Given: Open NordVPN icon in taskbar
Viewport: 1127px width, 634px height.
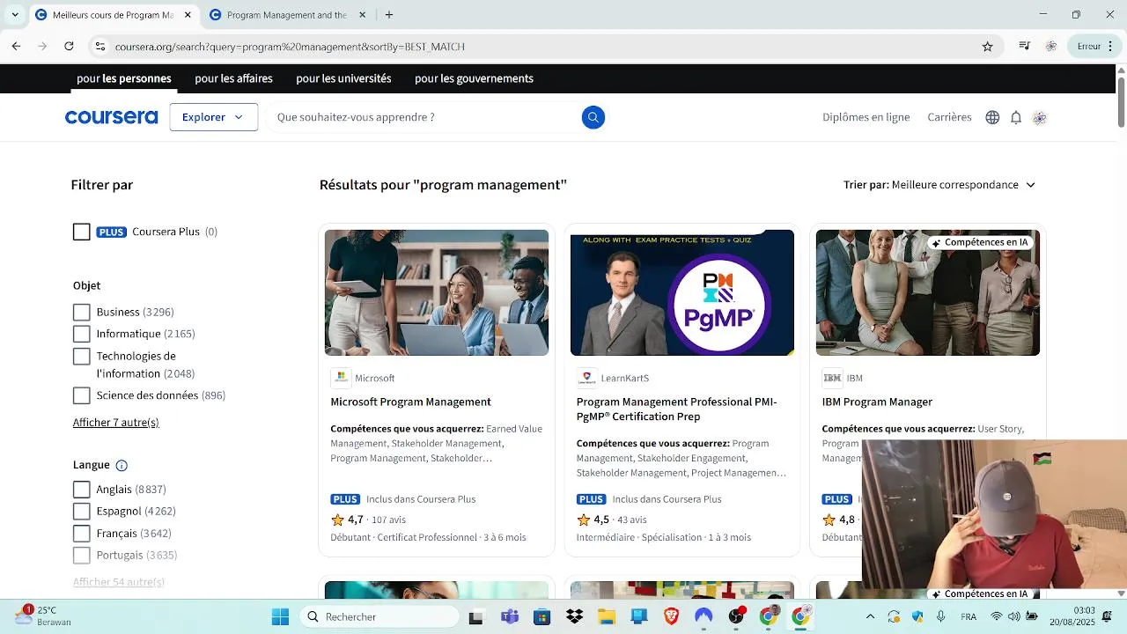Looking at the screenshot, I should tap(703, 617).
